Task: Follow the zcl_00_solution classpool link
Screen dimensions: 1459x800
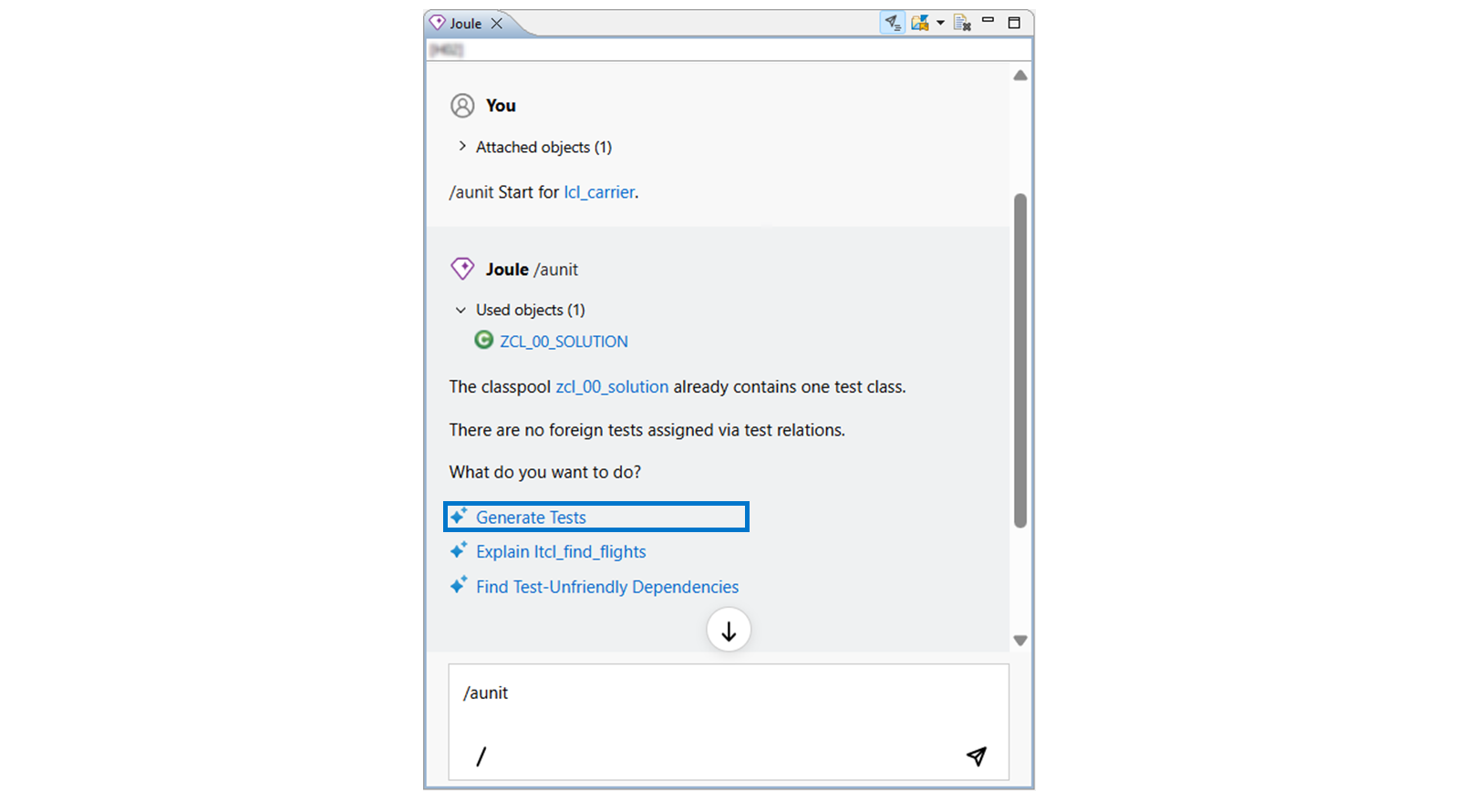Action: (x=612, y=387)
